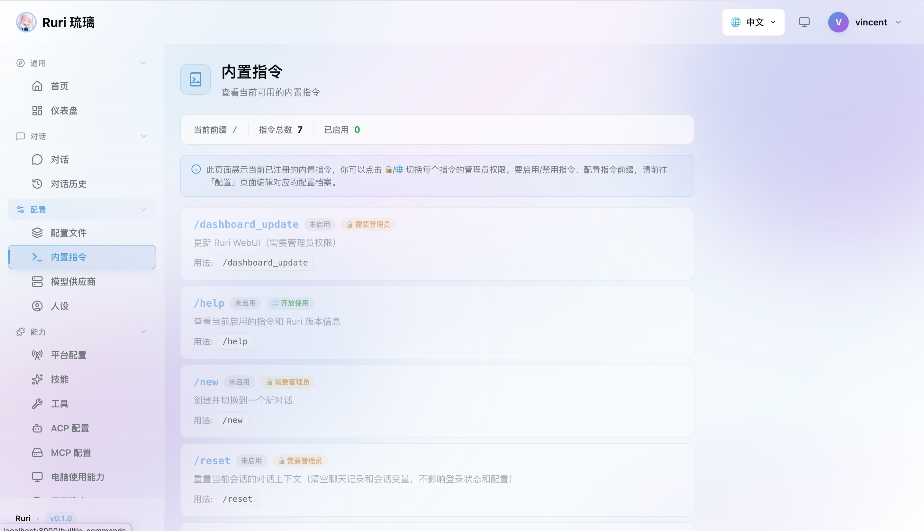Toggle 开放使用 permission for /help

click(x=290, y=303)
